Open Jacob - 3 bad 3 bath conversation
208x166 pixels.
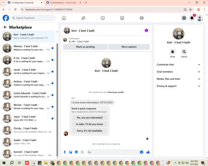[28, 72]
